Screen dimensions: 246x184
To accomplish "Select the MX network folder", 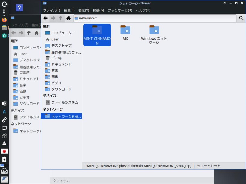I will [125, 33].
